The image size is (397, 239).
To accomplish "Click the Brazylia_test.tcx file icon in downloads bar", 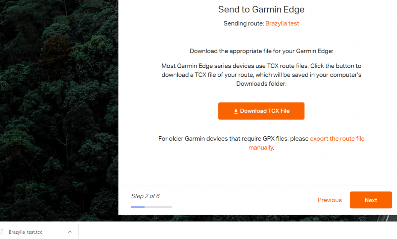I will tap(1, 232).
